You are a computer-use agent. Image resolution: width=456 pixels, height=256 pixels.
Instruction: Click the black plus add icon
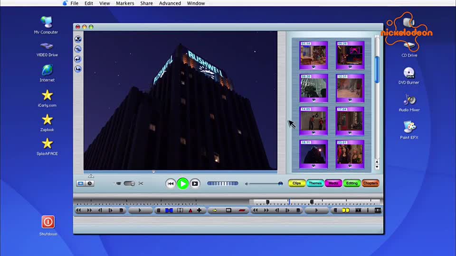tap(199, 210)
